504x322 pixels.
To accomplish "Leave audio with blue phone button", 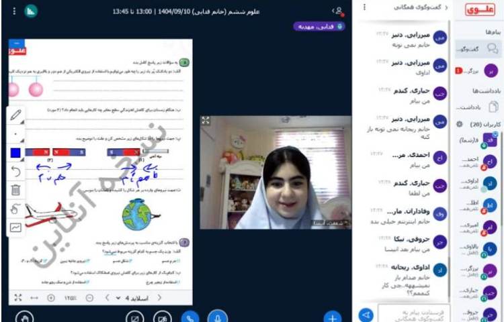I will pos(190,317).
